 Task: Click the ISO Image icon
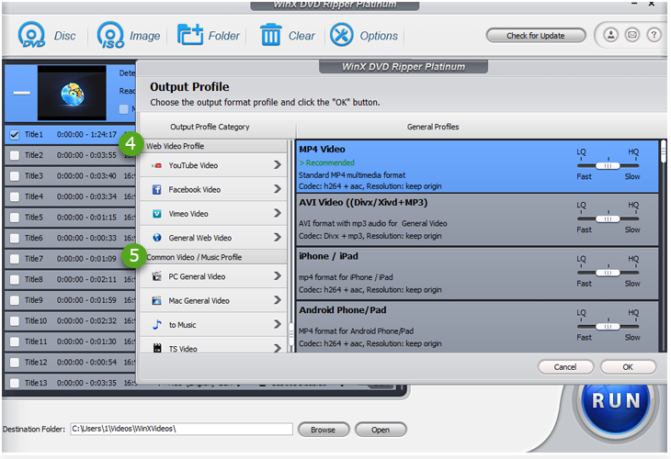point(110,35)
